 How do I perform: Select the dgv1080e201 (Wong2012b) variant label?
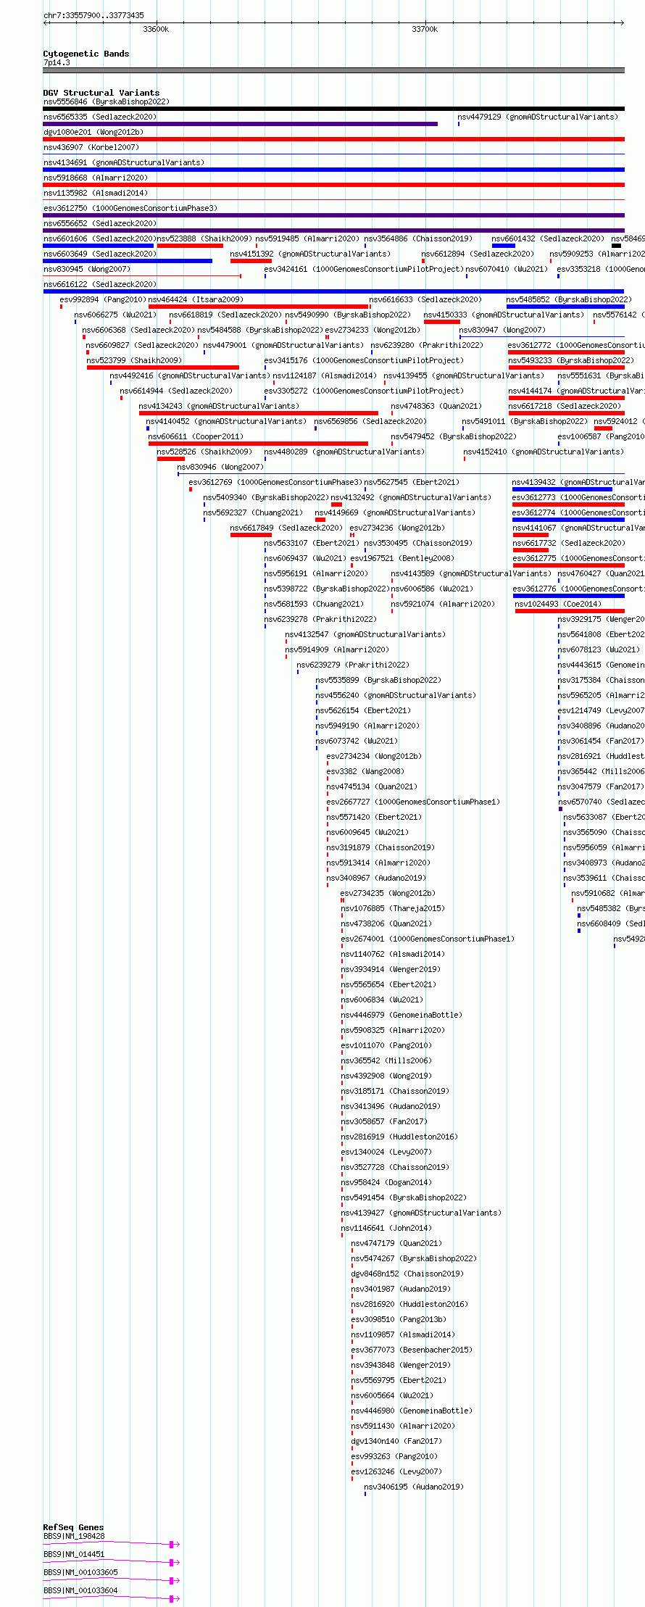click(93, 133)
